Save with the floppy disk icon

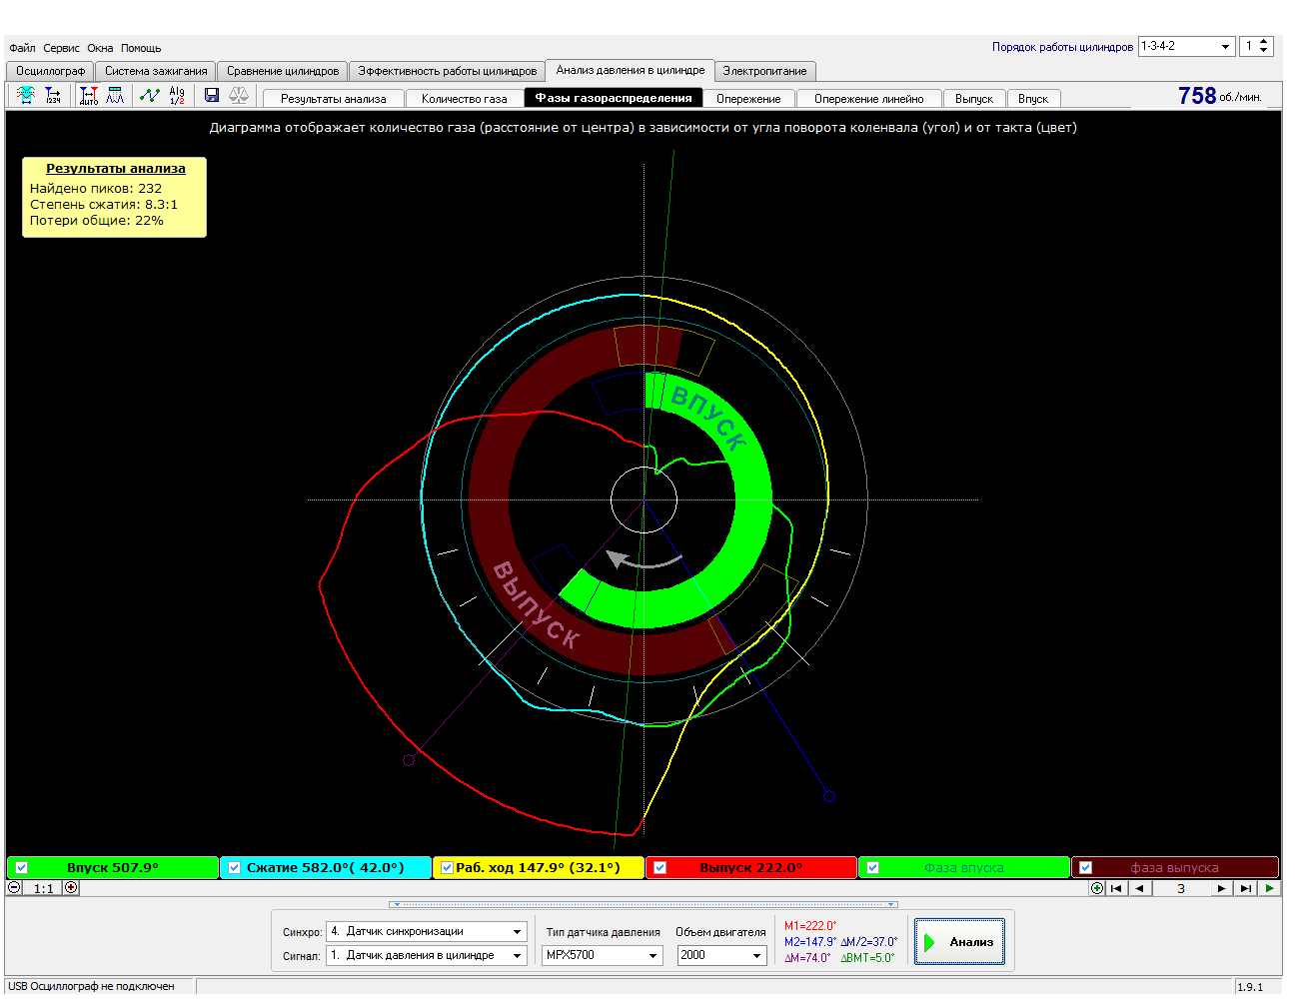pyautogui.click(x=212, y=95)
